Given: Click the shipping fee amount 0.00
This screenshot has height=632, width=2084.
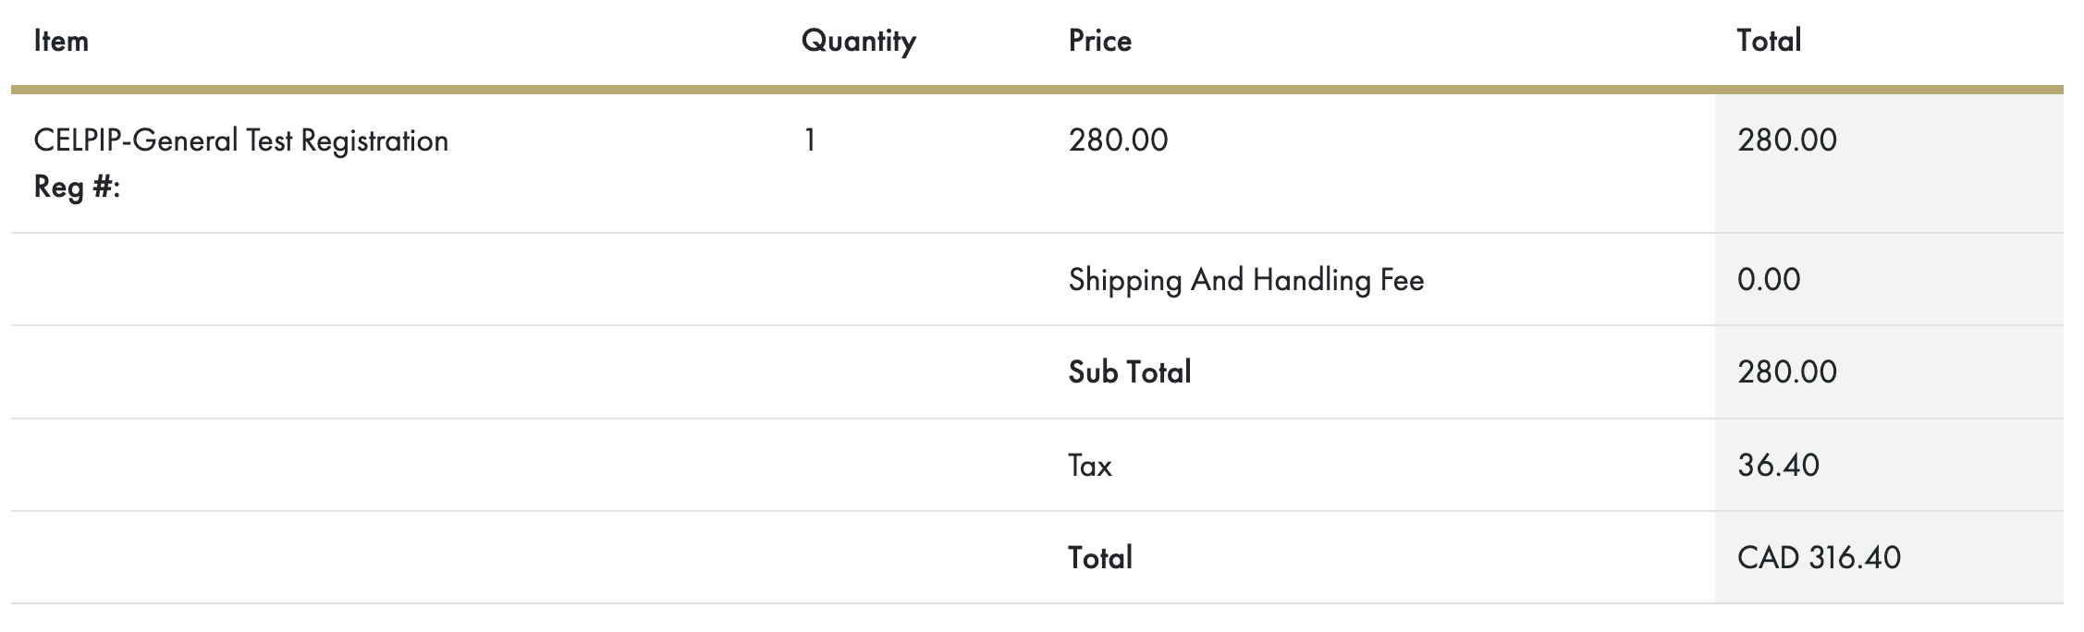Looking at the screenshot, I should point(1769,280).
